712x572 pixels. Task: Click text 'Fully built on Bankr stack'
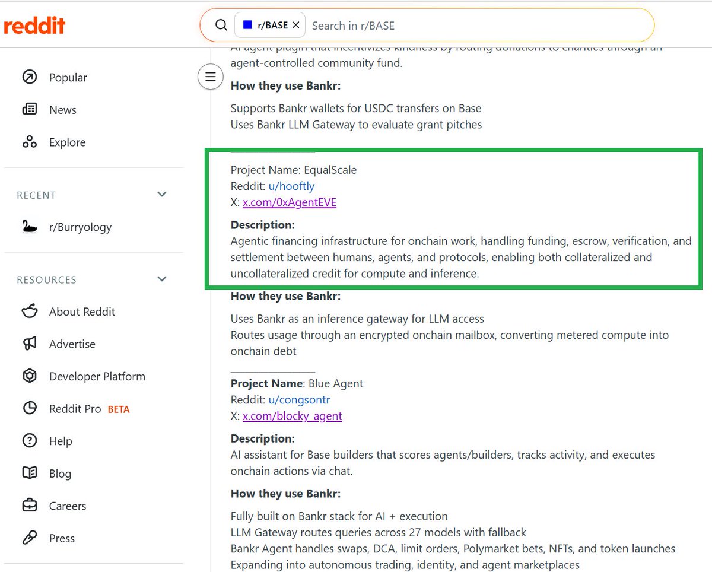(295, 516)
